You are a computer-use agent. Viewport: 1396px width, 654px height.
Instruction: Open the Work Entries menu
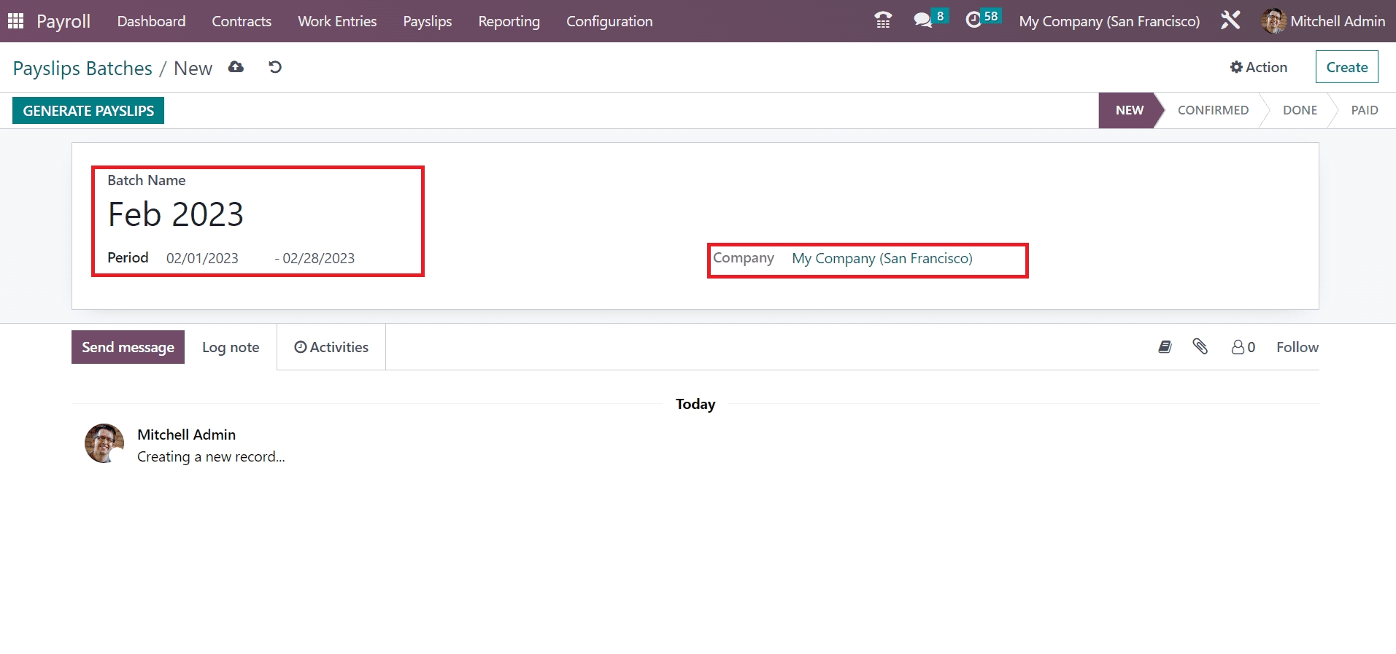(x=337, y=21)
